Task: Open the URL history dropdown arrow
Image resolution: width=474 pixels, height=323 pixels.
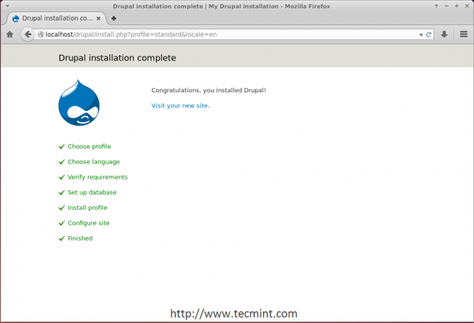Action: click(420, 34)
